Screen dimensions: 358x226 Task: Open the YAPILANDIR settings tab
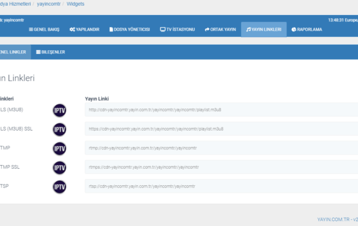pyautogui.click(x=85, y=30)
